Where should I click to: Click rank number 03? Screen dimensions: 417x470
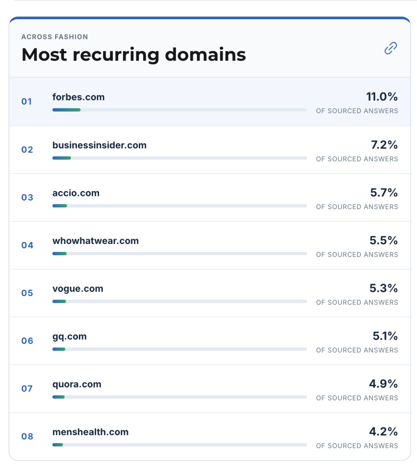[27, 197]
